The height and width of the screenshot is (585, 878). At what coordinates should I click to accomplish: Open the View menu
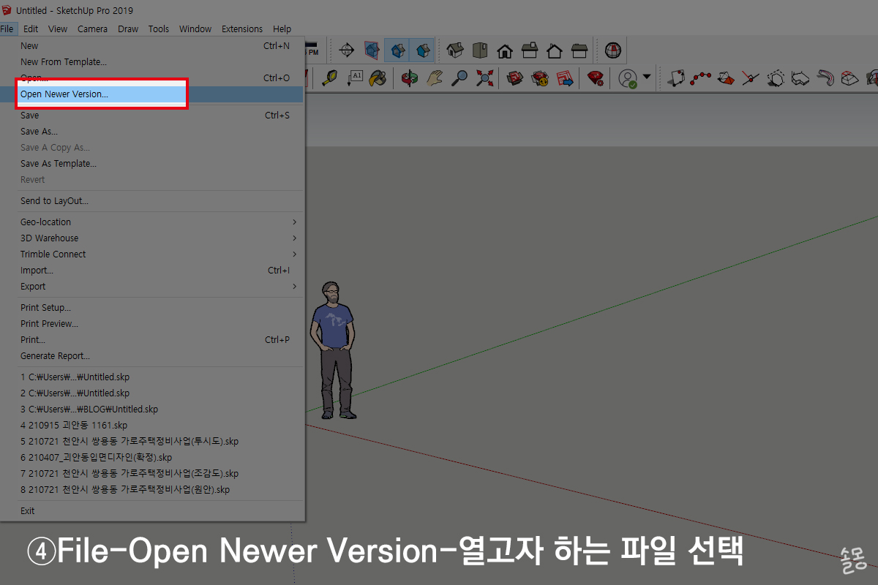pyautogui.click(x=58, y=29)
